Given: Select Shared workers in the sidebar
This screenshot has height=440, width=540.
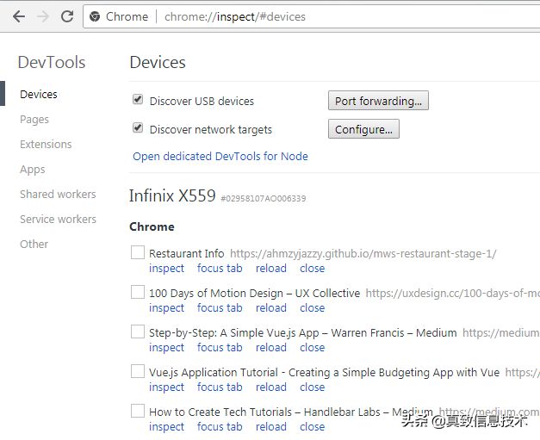Looking at the screenshot, I should 58,195.
